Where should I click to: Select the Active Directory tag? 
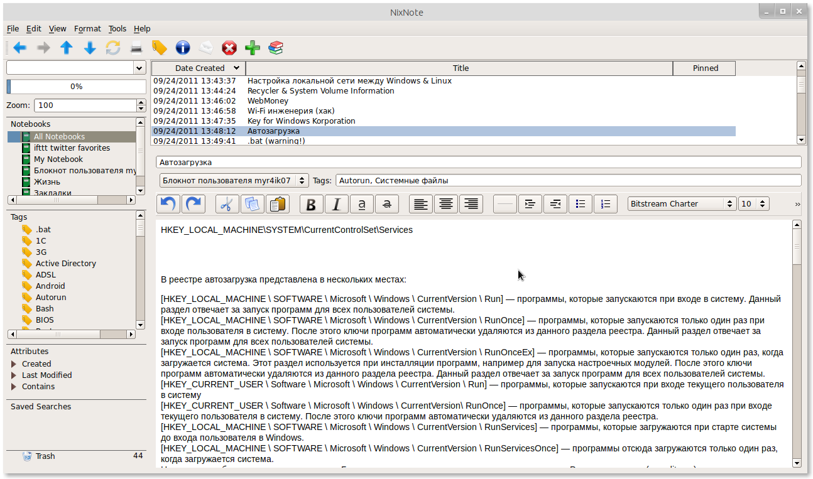click(66, 264)
